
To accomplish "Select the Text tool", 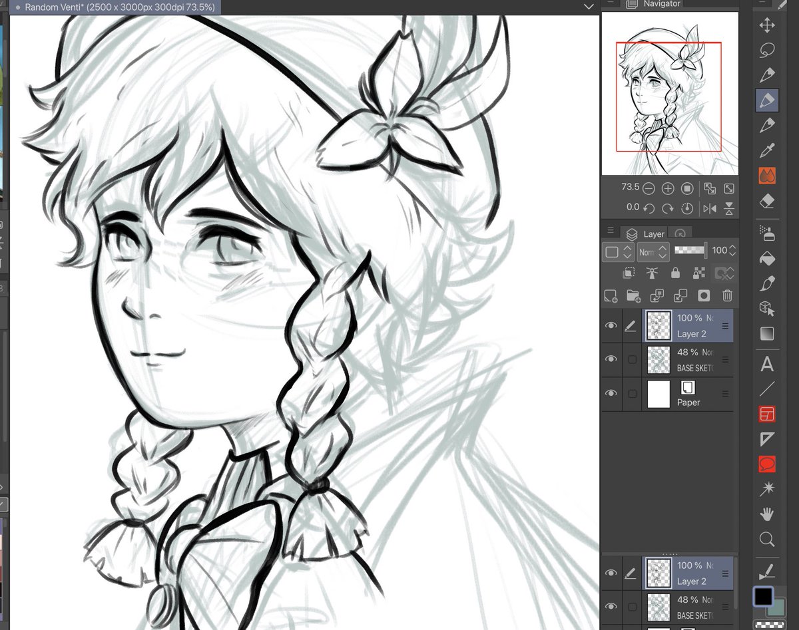I will click(x=767, y=365).
